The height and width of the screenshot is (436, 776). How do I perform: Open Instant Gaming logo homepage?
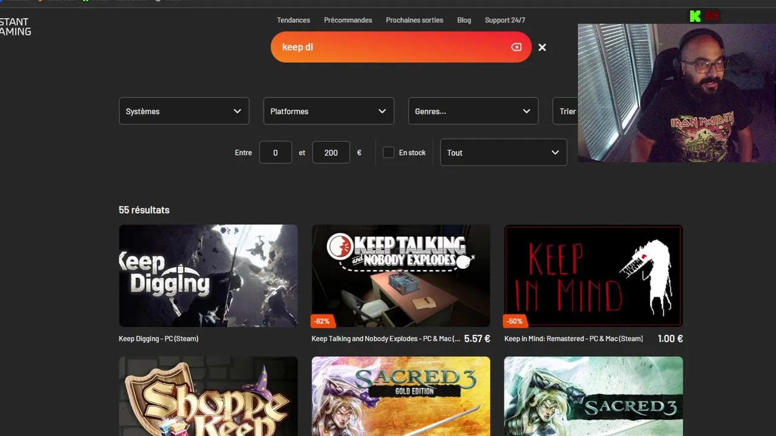point(15,27)
